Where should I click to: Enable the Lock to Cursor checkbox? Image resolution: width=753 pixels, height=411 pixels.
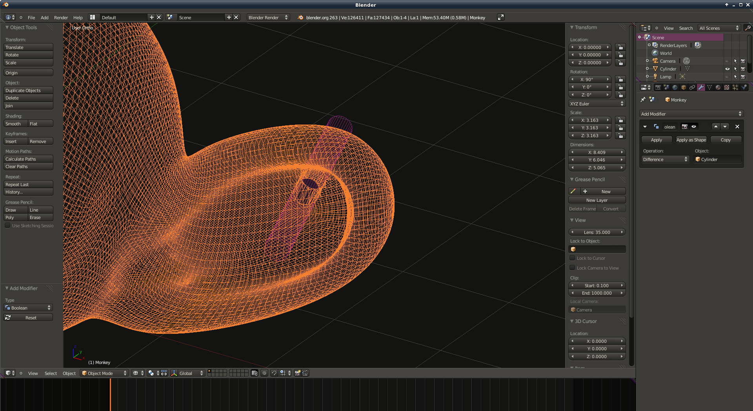point(573,258)
